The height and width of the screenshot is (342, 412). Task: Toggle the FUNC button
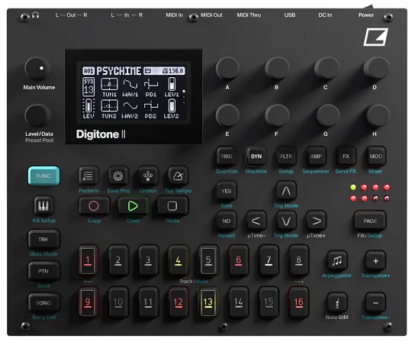(43, 176)
